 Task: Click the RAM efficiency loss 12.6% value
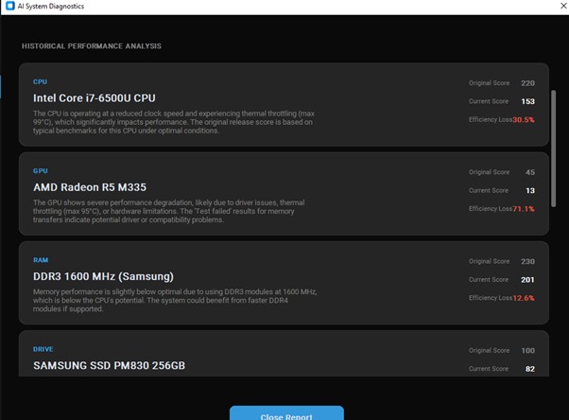524,298
